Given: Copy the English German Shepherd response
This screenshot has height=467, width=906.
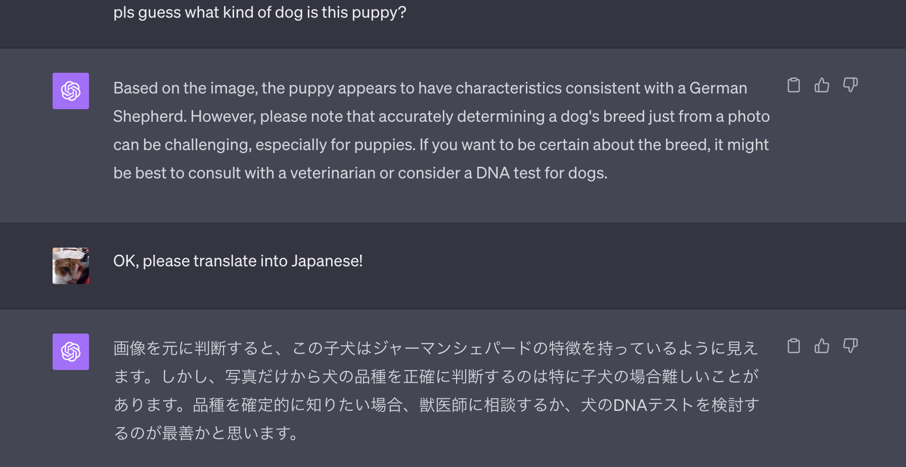Looking at the screenshot, I should [x=794, y=85].
